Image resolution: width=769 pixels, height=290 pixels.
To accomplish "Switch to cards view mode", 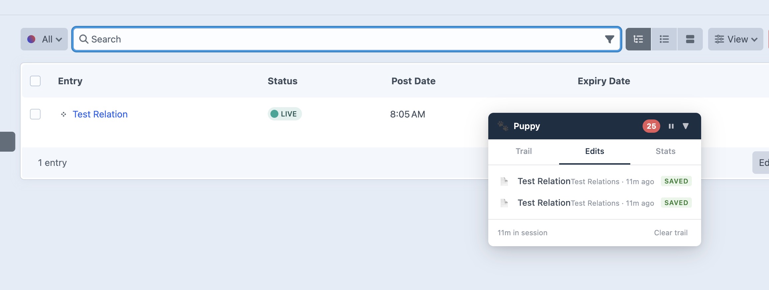I will tap(690, 39).
